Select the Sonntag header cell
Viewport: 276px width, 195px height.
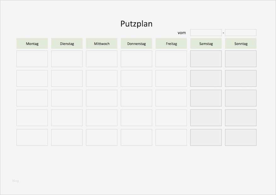[x=241, y=44]
